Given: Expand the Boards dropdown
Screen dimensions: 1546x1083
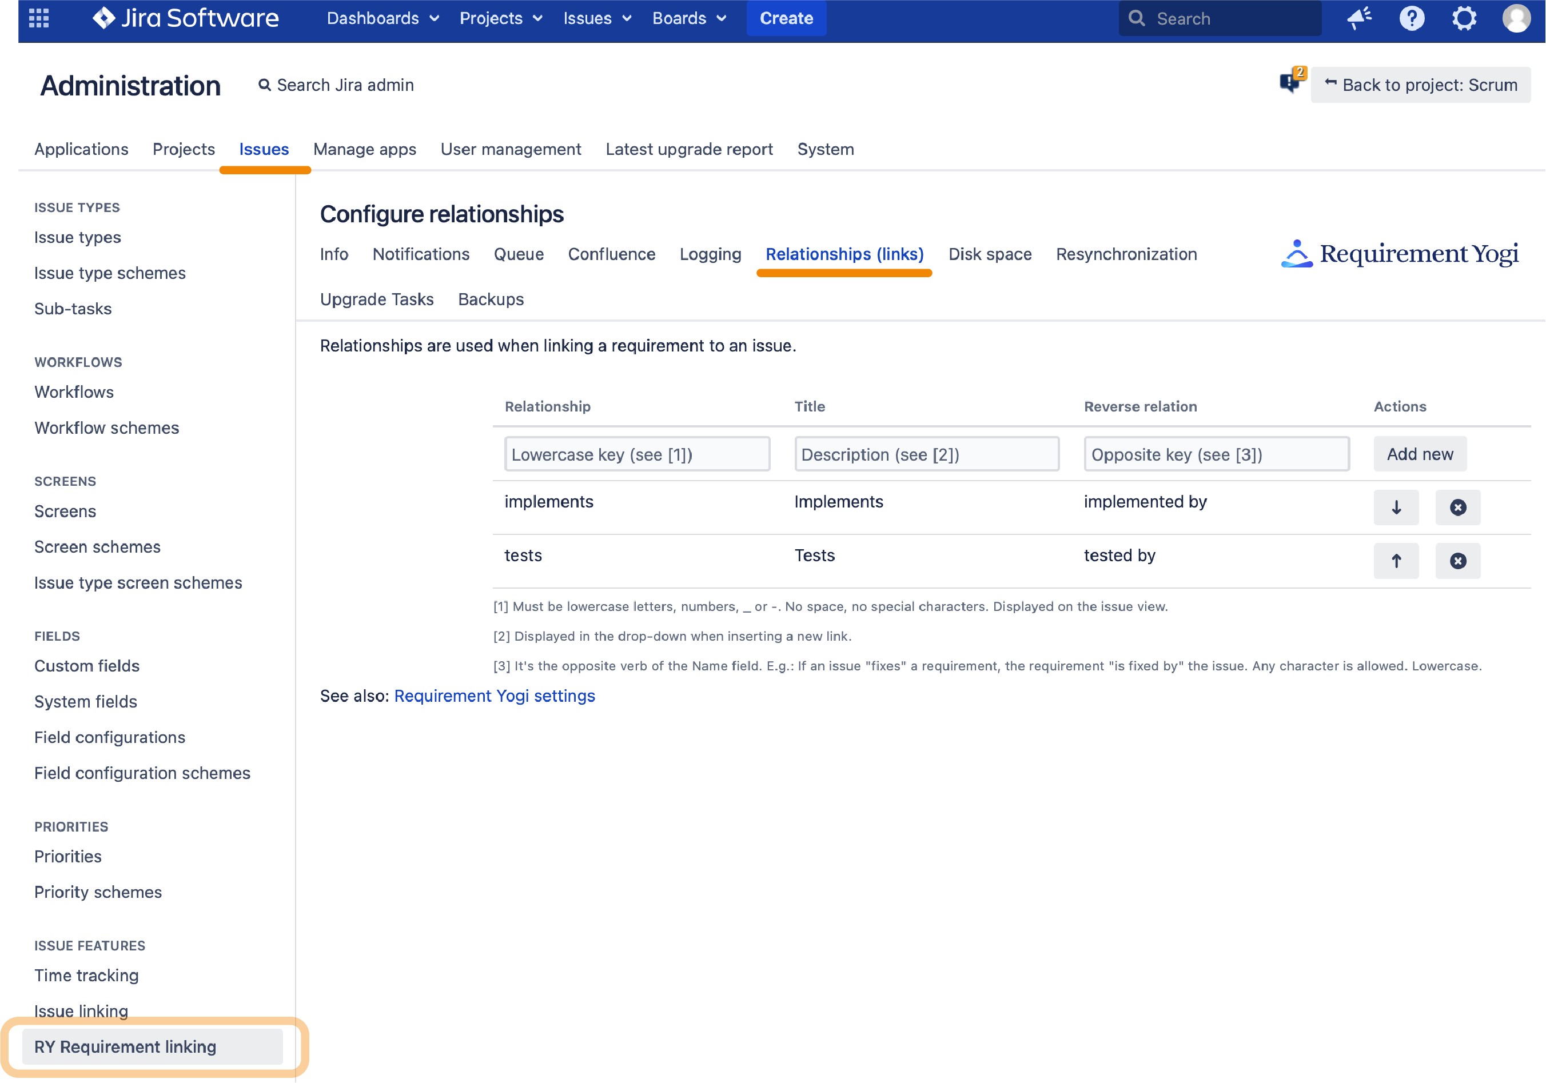Looking at the screenshot, I should (x=689, y=18).
